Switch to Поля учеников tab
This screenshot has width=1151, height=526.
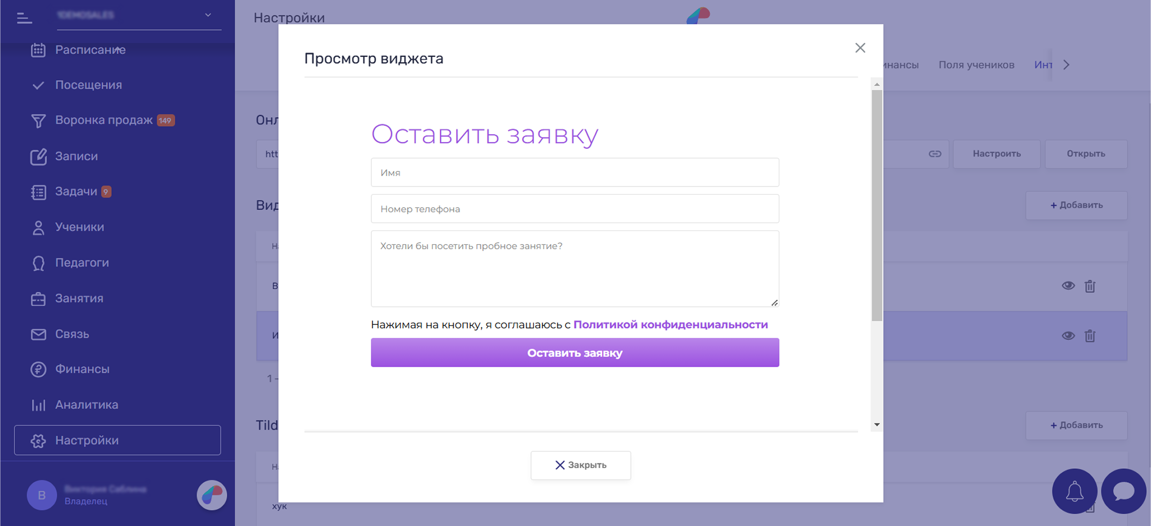[976, 65]
